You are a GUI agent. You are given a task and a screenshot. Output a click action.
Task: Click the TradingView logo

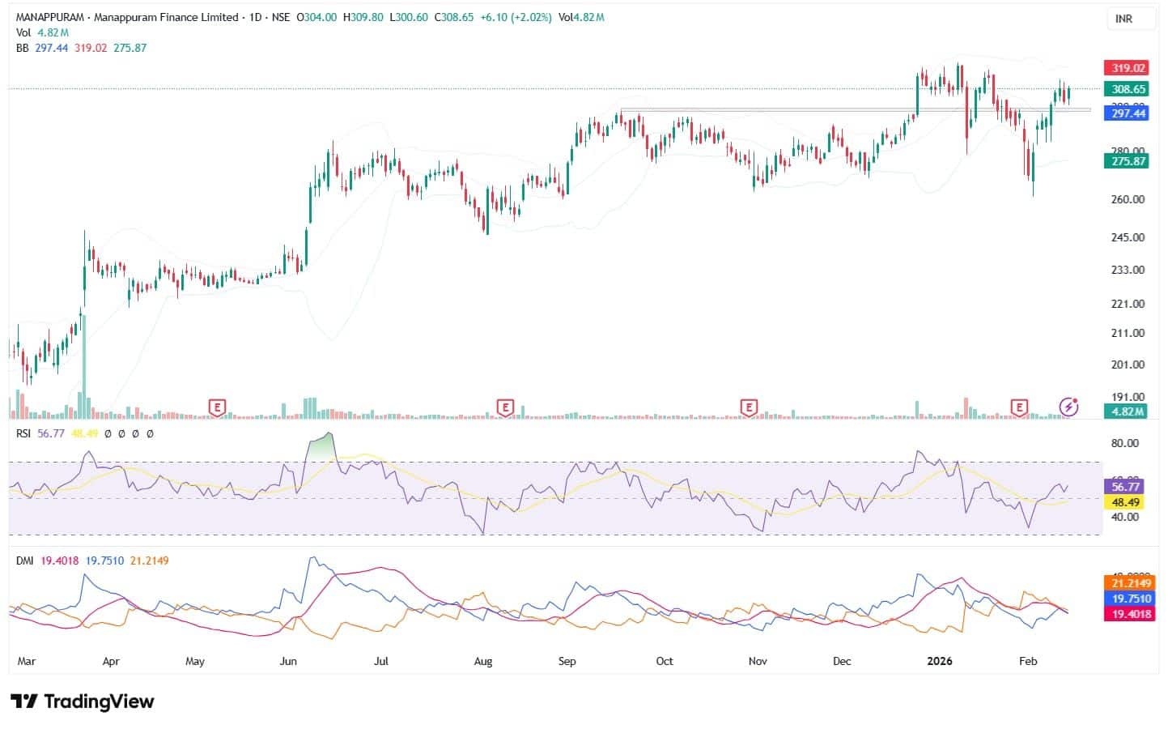pos(82,701)
